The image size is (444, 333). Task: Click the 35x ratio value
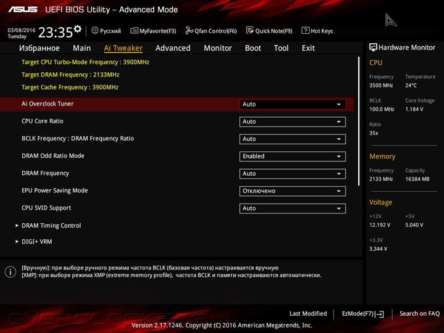374,133
